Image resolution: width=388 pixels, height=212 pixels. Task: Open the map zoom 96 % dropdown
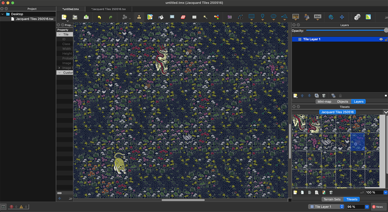(x=367, y=207)
